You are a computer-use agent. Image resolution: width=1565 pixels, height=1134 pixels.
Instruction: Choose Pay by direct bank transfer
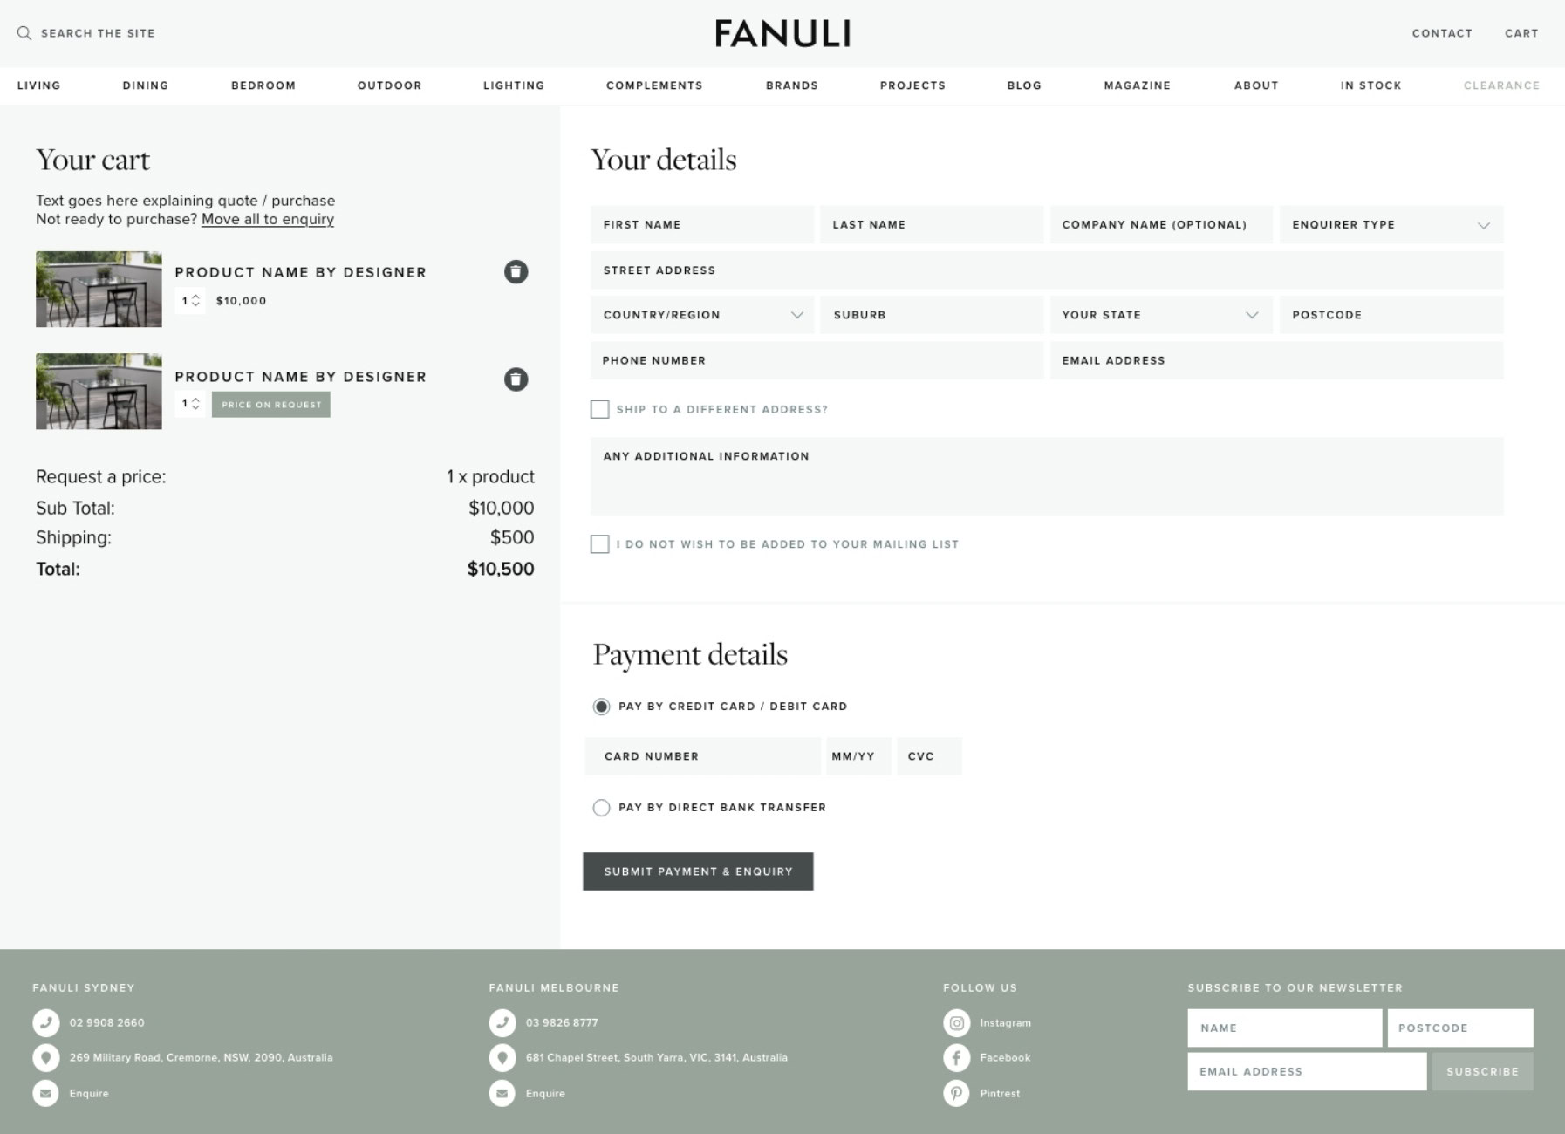601,808
